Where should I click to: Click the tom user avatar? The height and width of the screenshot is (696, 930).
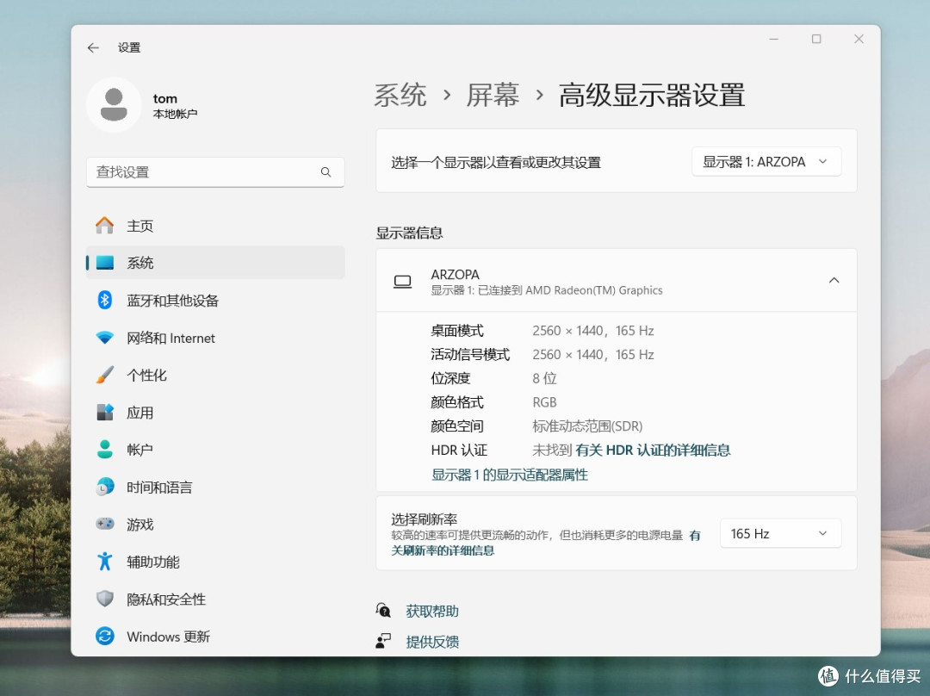[114, 105]
